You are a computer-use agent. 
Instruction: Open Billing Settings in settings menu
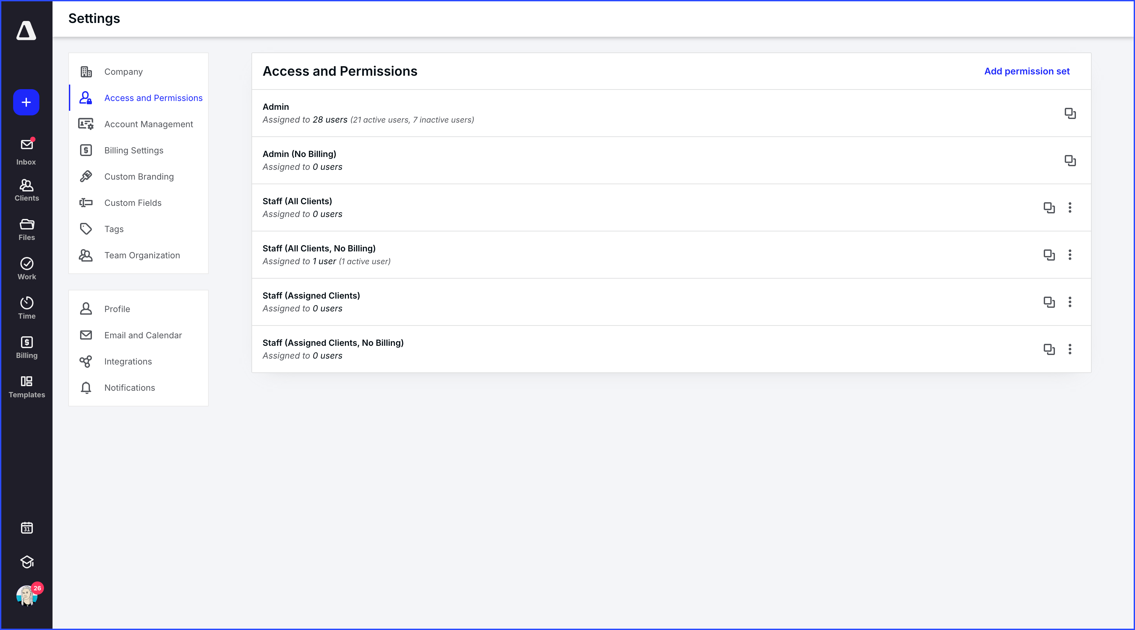[134, 150]
